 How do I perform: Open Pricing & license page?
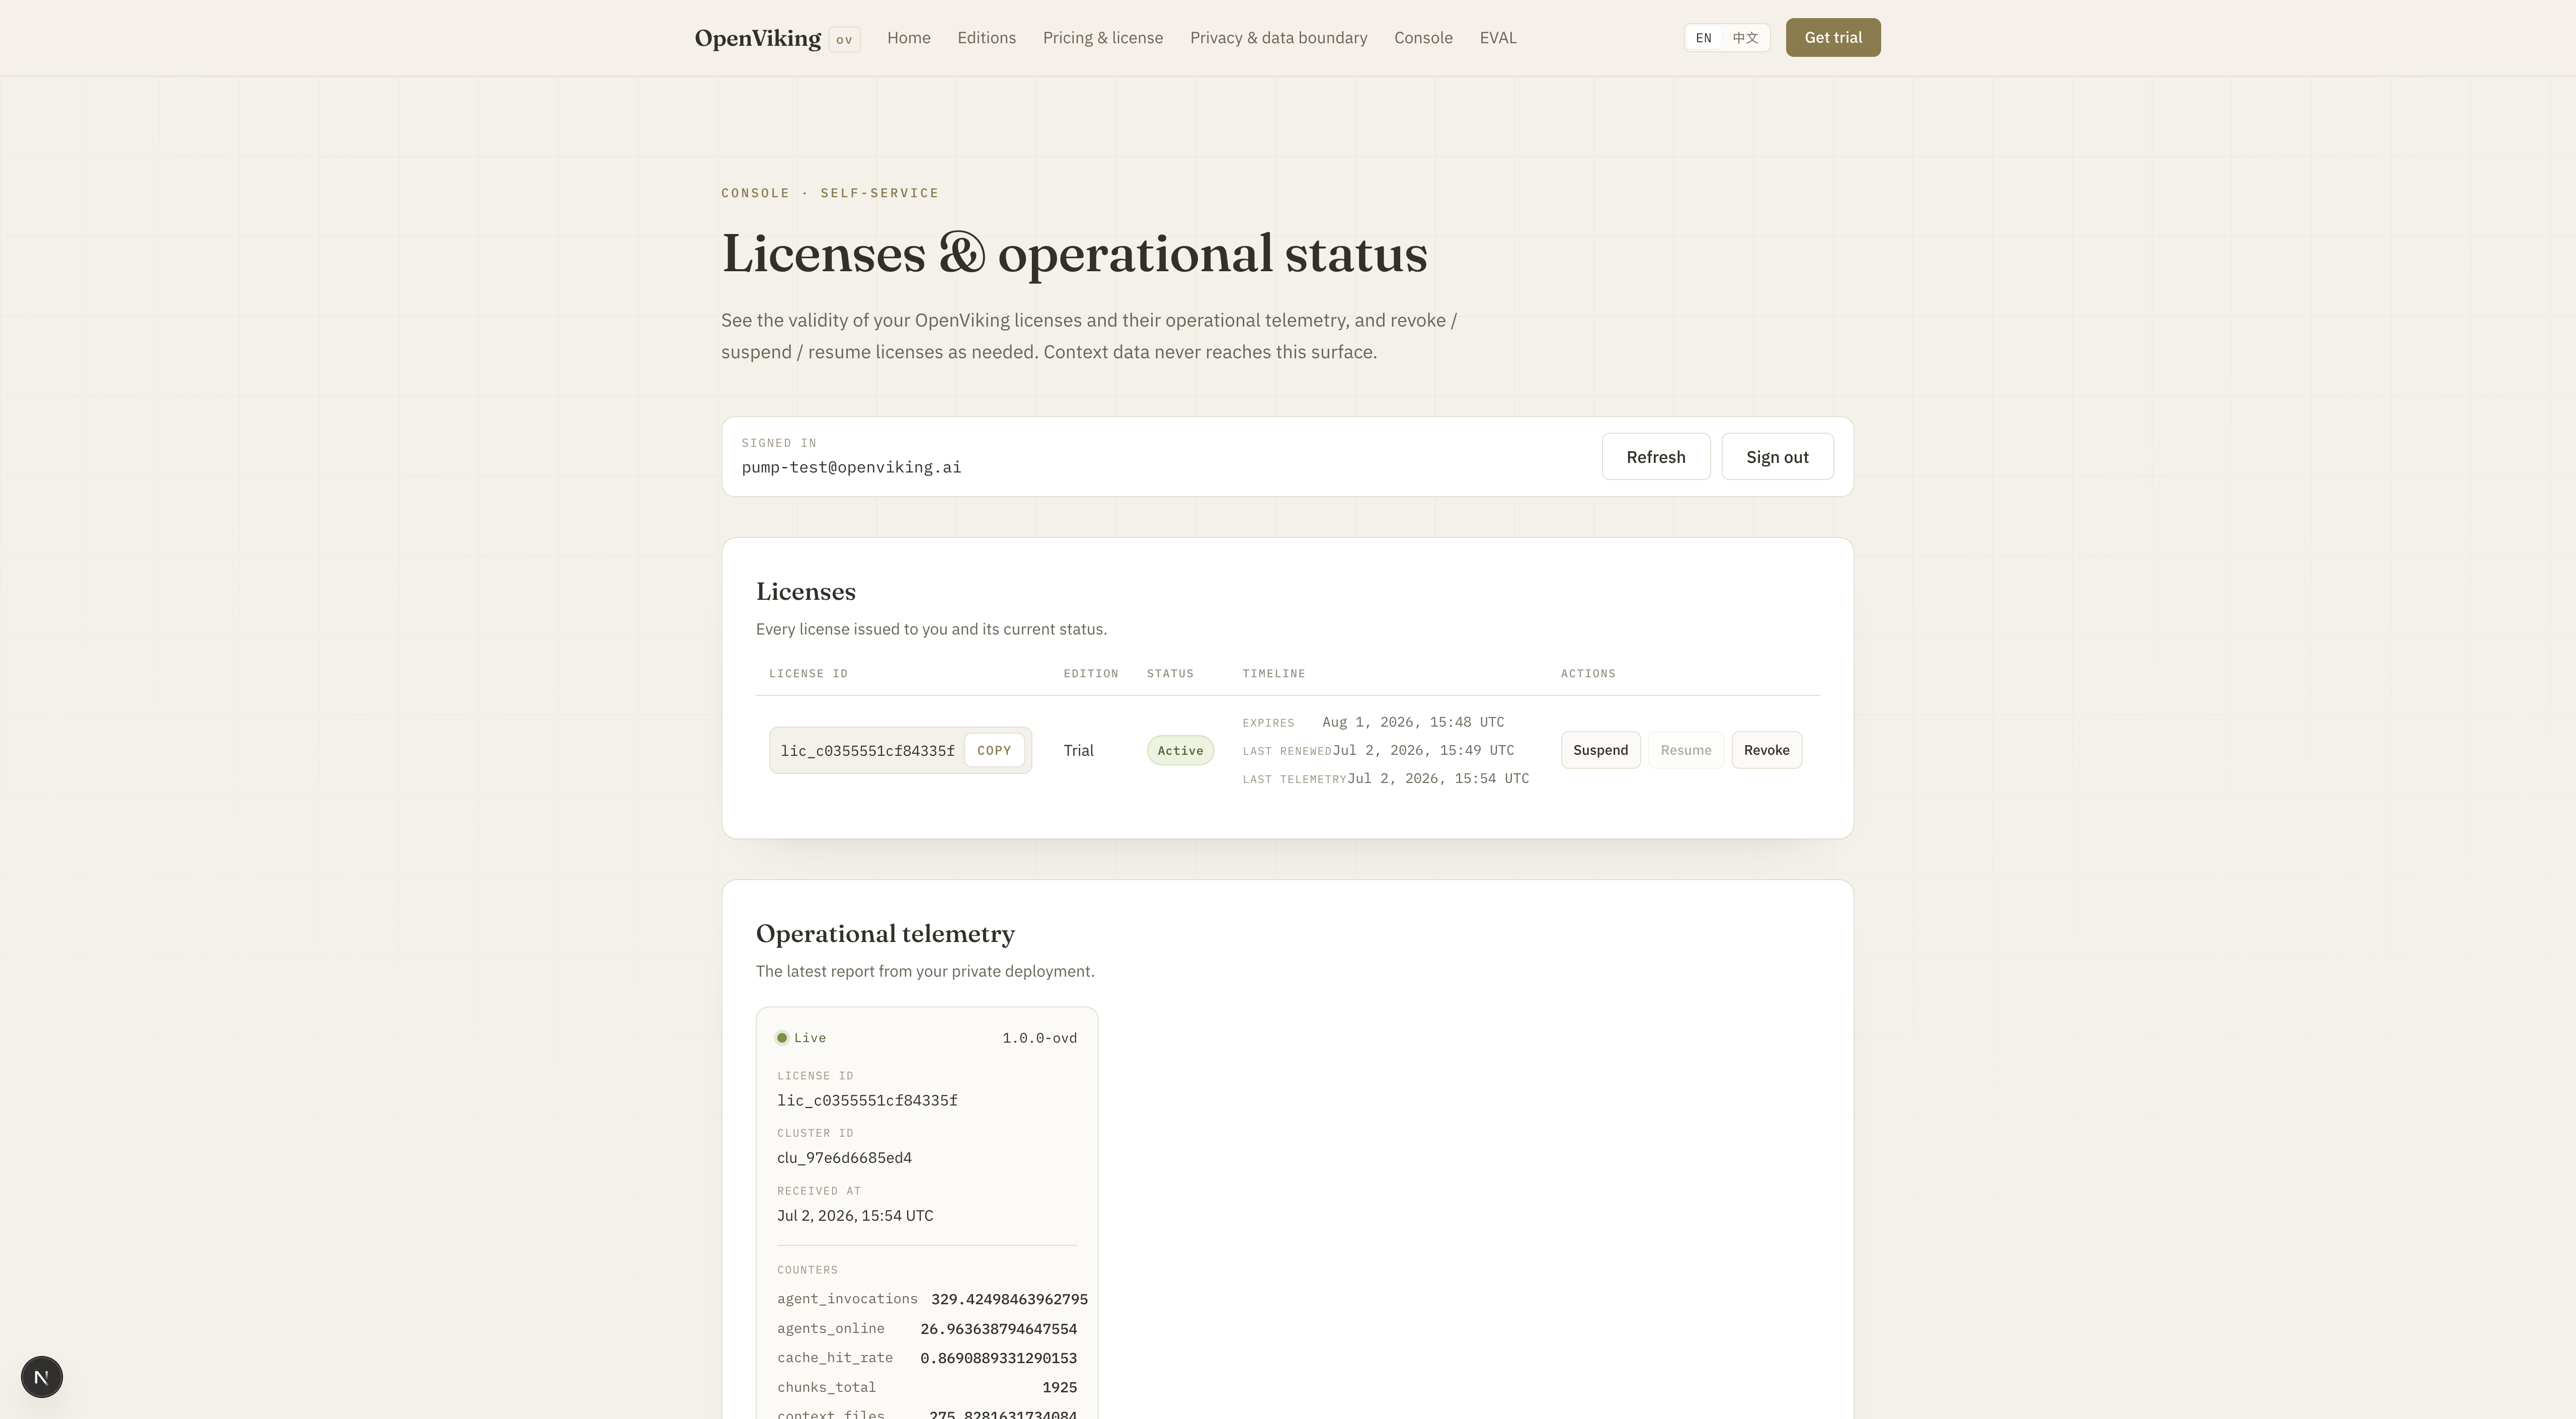pos(1103,38)
